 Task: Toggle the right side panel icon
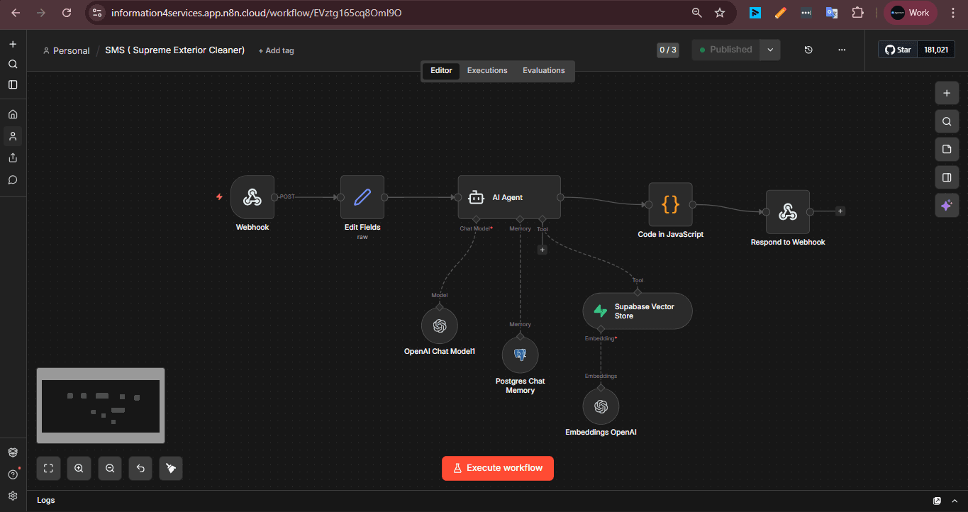(x=947, y=177)
